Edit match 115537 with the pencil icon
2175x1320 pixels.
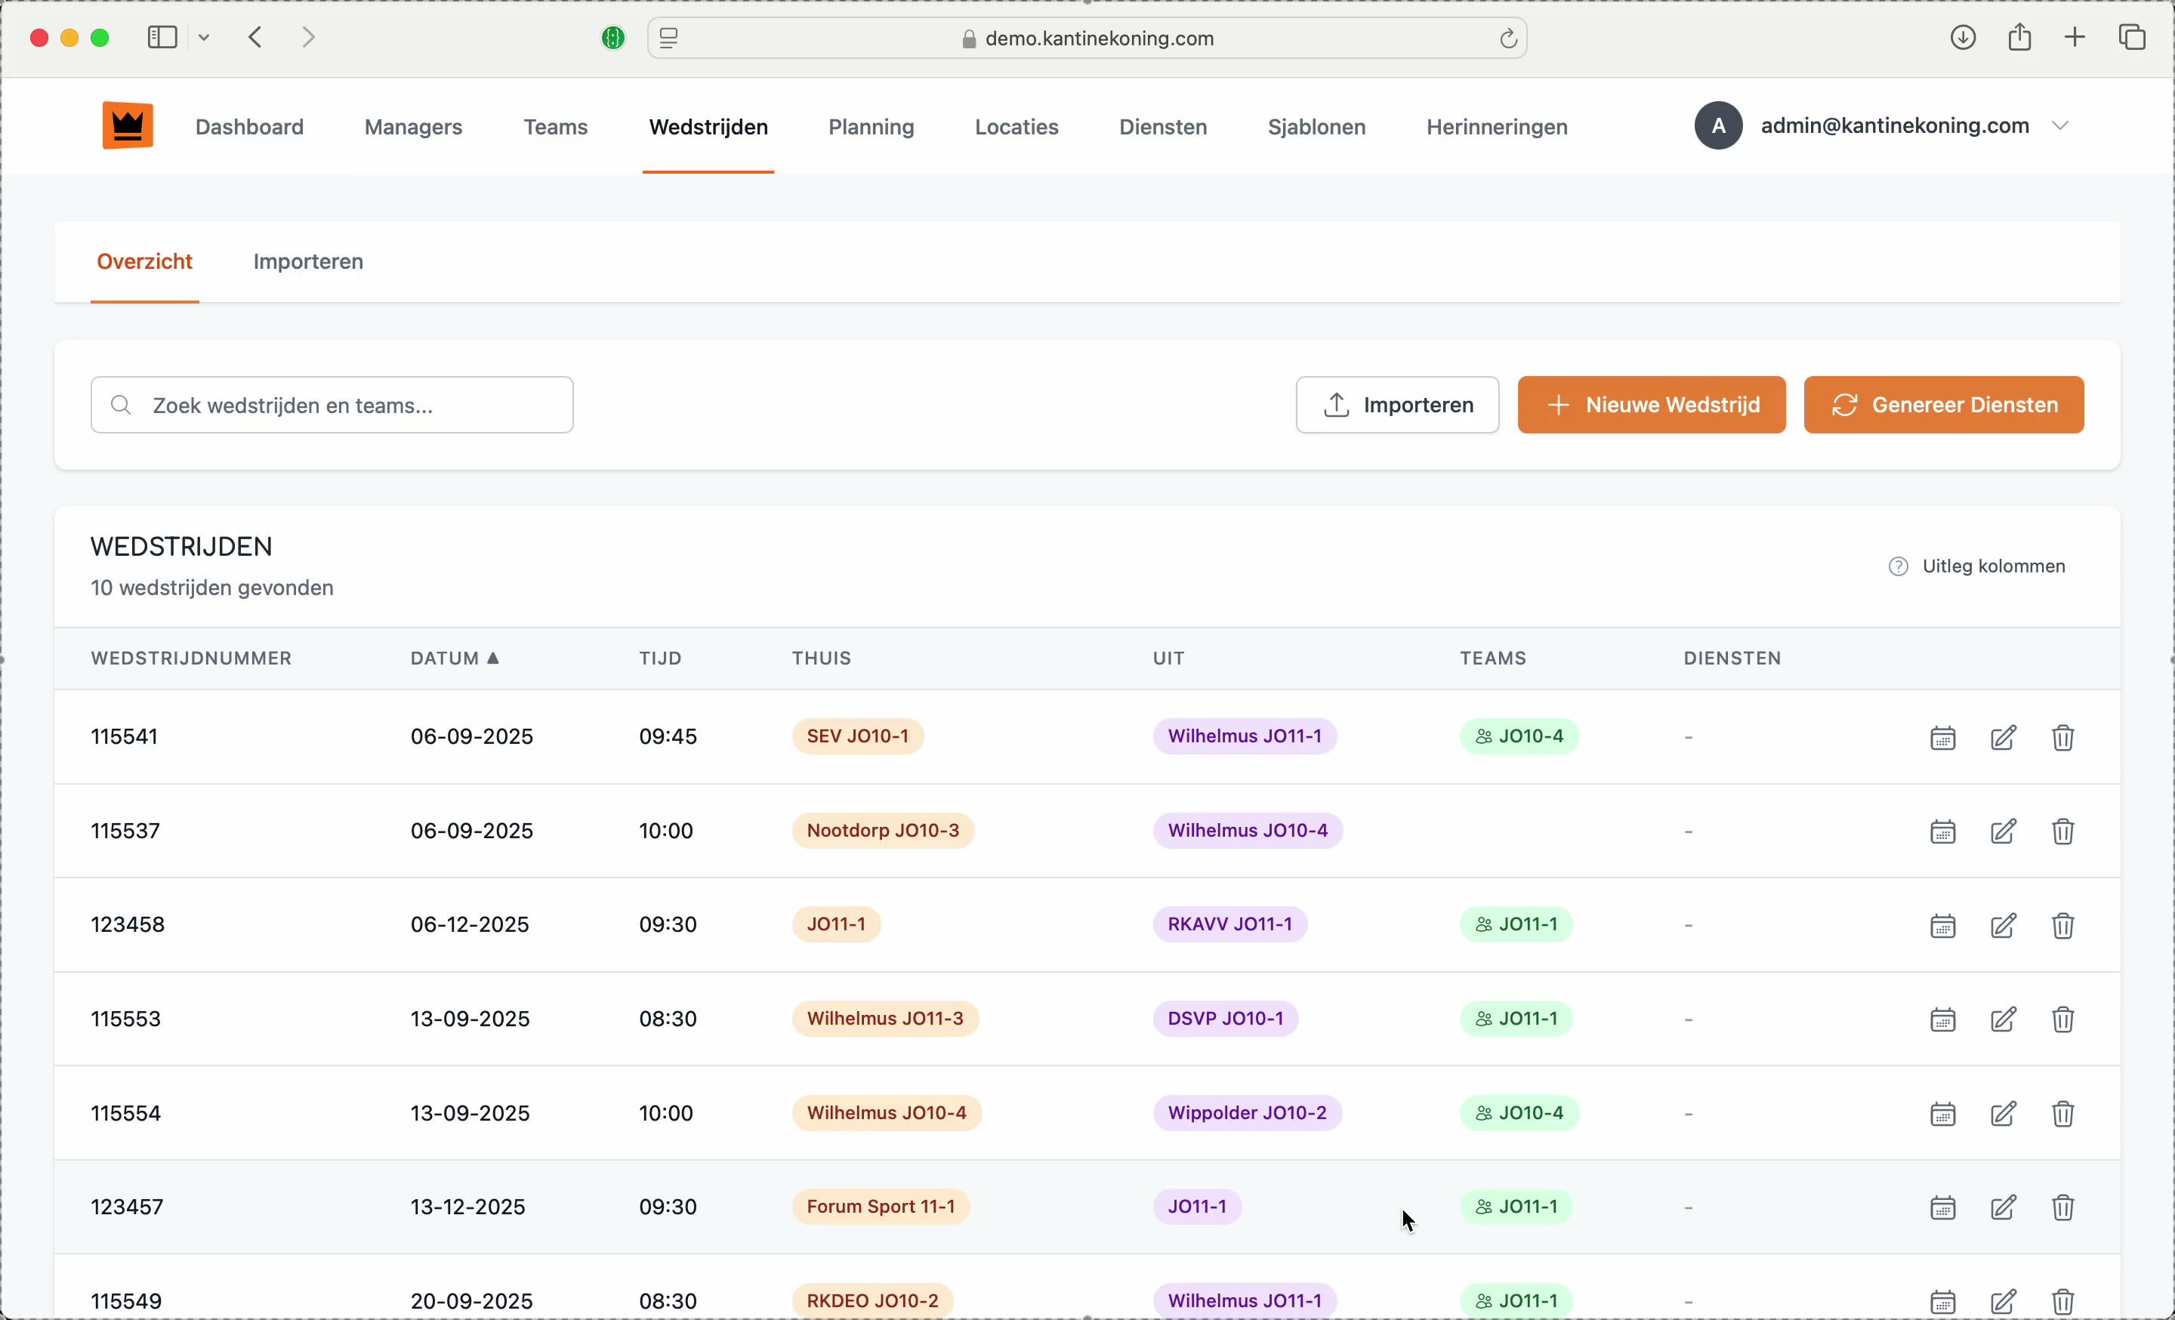2003,832
